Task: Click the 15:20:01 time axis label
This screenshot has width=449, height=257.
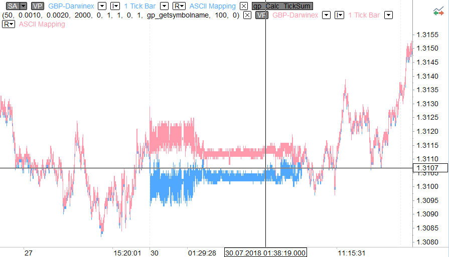Action: point(127,253)
